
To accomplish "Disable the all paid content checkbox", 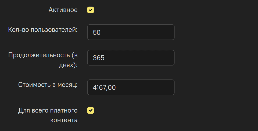I will click(91, 110).
